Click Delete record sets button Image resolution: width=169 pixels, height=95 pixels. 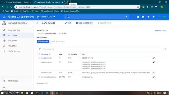click(57, 42)
